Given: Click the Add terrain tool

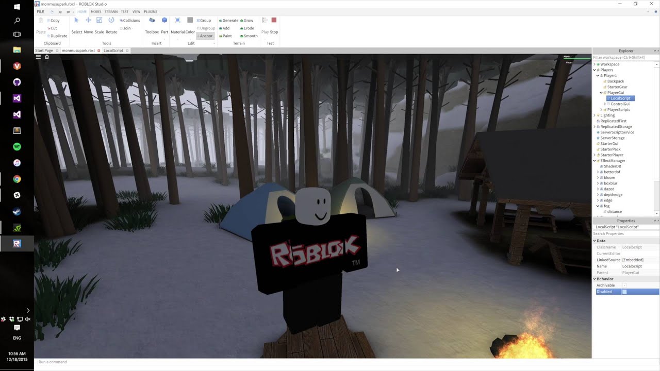Looking at the screenshot, I should [225, 28].
